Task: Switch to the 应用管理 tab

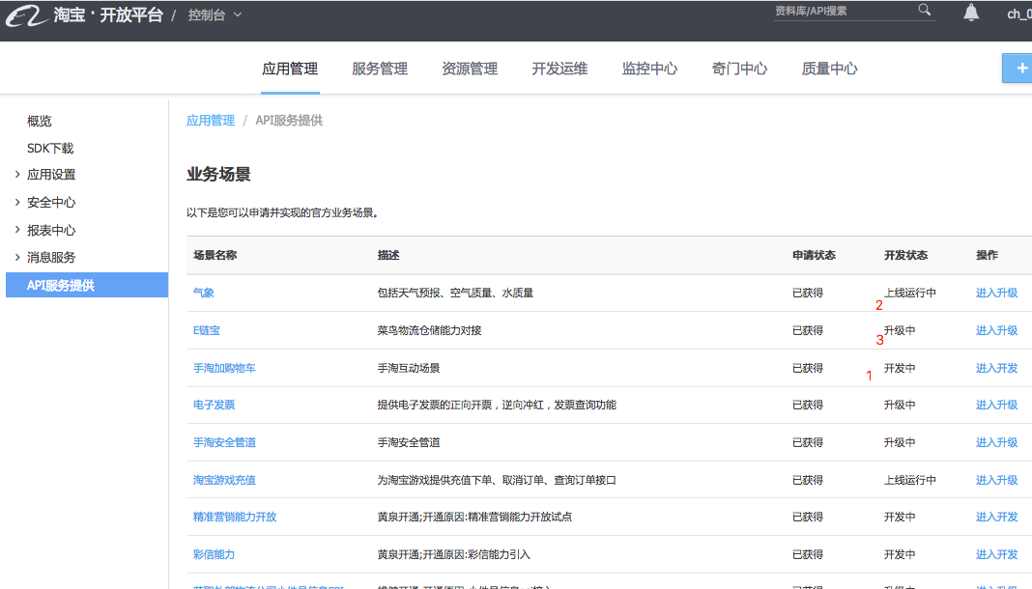Action: pos(290,69)
